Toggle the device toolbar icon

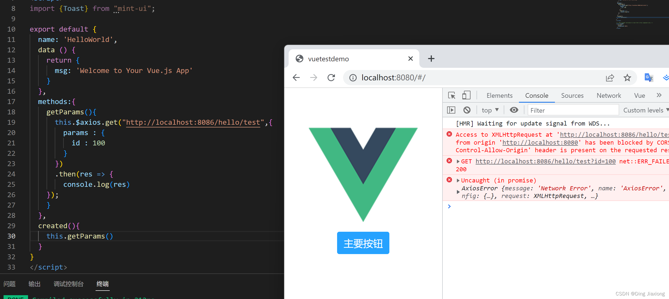click(x=466, y=96)
